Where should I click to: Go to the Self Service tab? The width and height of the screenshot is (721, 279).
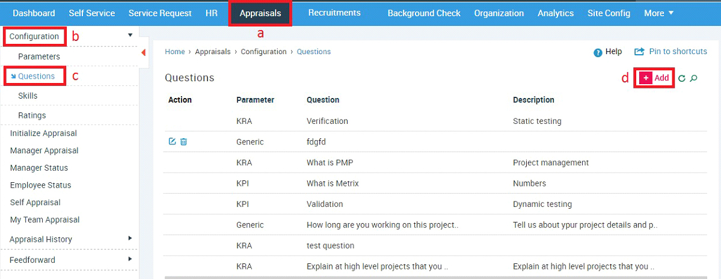(92, 13)
